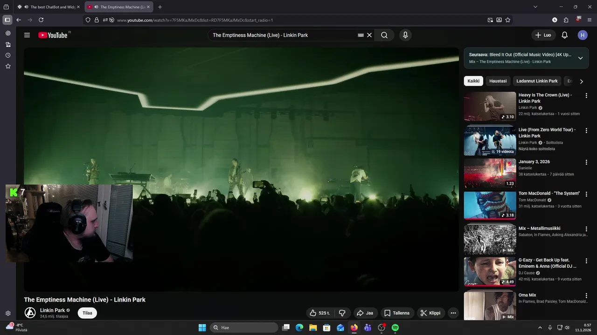
Task: Open options for Heavy Is The Crown
Action: 586,96
